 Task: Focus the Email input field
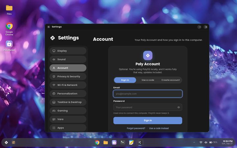point(148,94)
